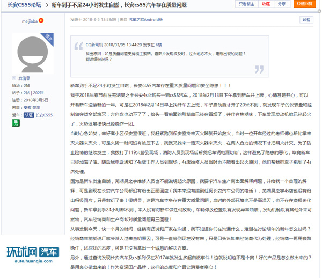Click the orange V verified badge
Screen dimensions: 322x278
(41, 20)
